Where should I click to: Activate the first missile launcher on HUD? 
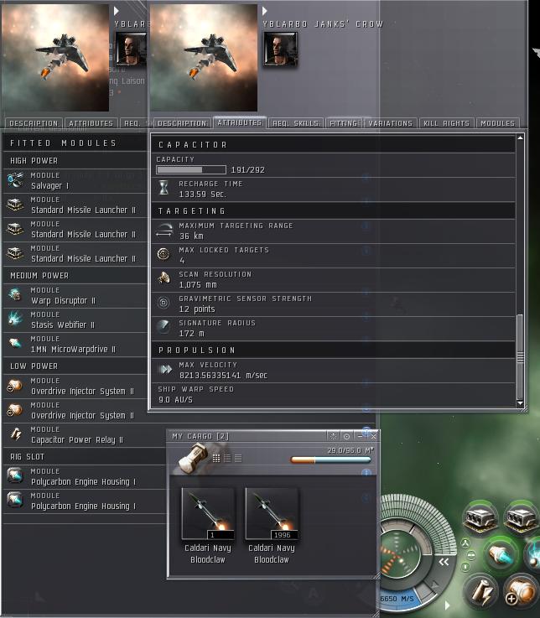coord(481,517)
